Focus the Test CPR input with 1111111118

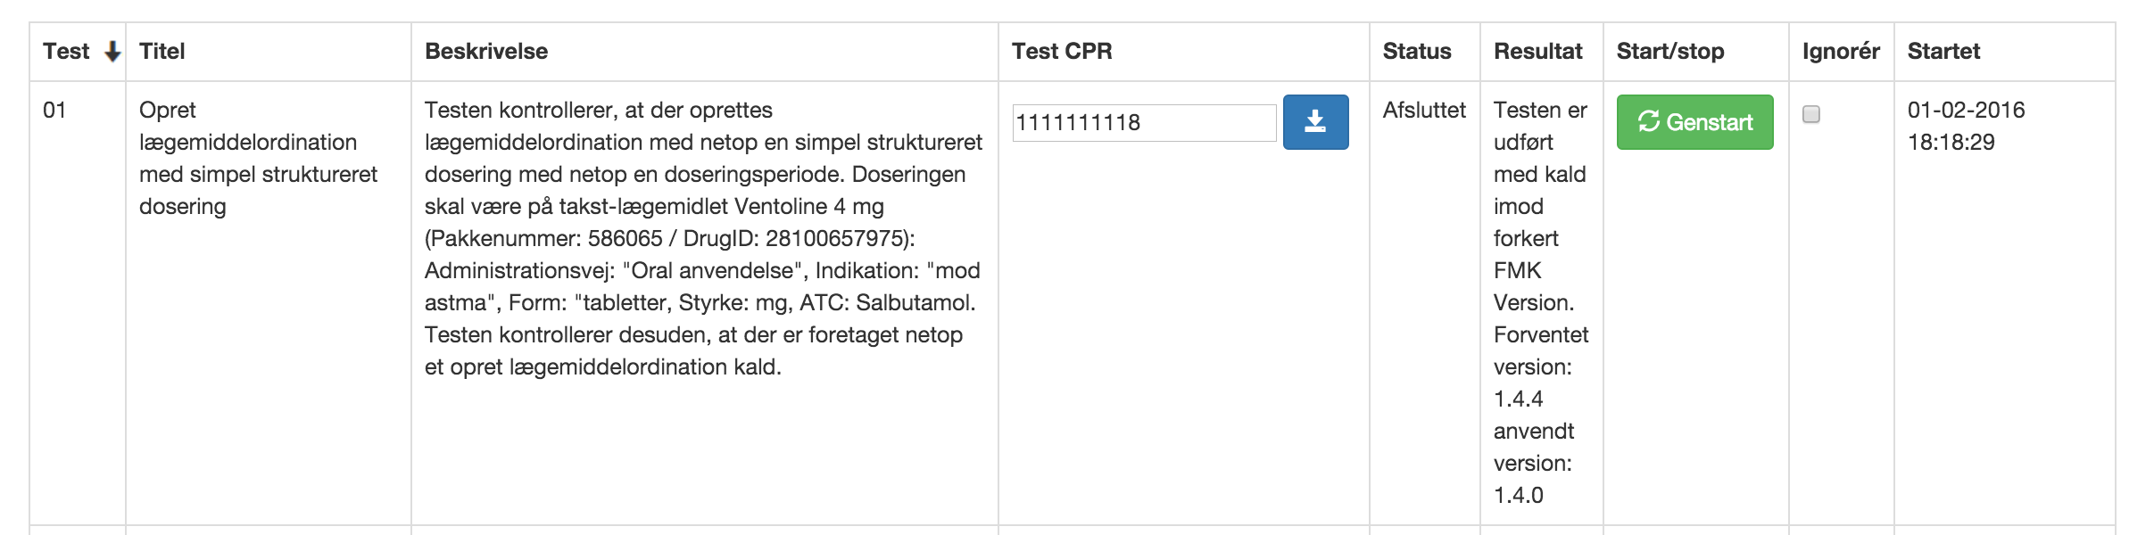[1144, 123]
